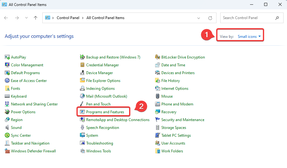Image resolution: width=287 pixels, height=168 pixels.
Task: Click the Credential Manager icon
Action: coord(83,65)
